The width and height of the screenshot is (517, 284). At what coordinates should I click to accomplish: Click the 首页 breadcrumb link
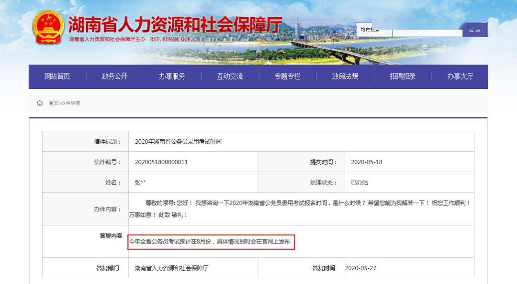coord(54,103)
